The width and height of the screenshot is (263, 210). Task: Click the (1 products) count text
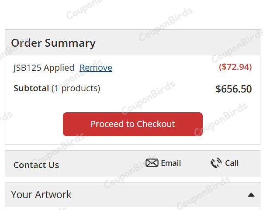click(76, 88)
